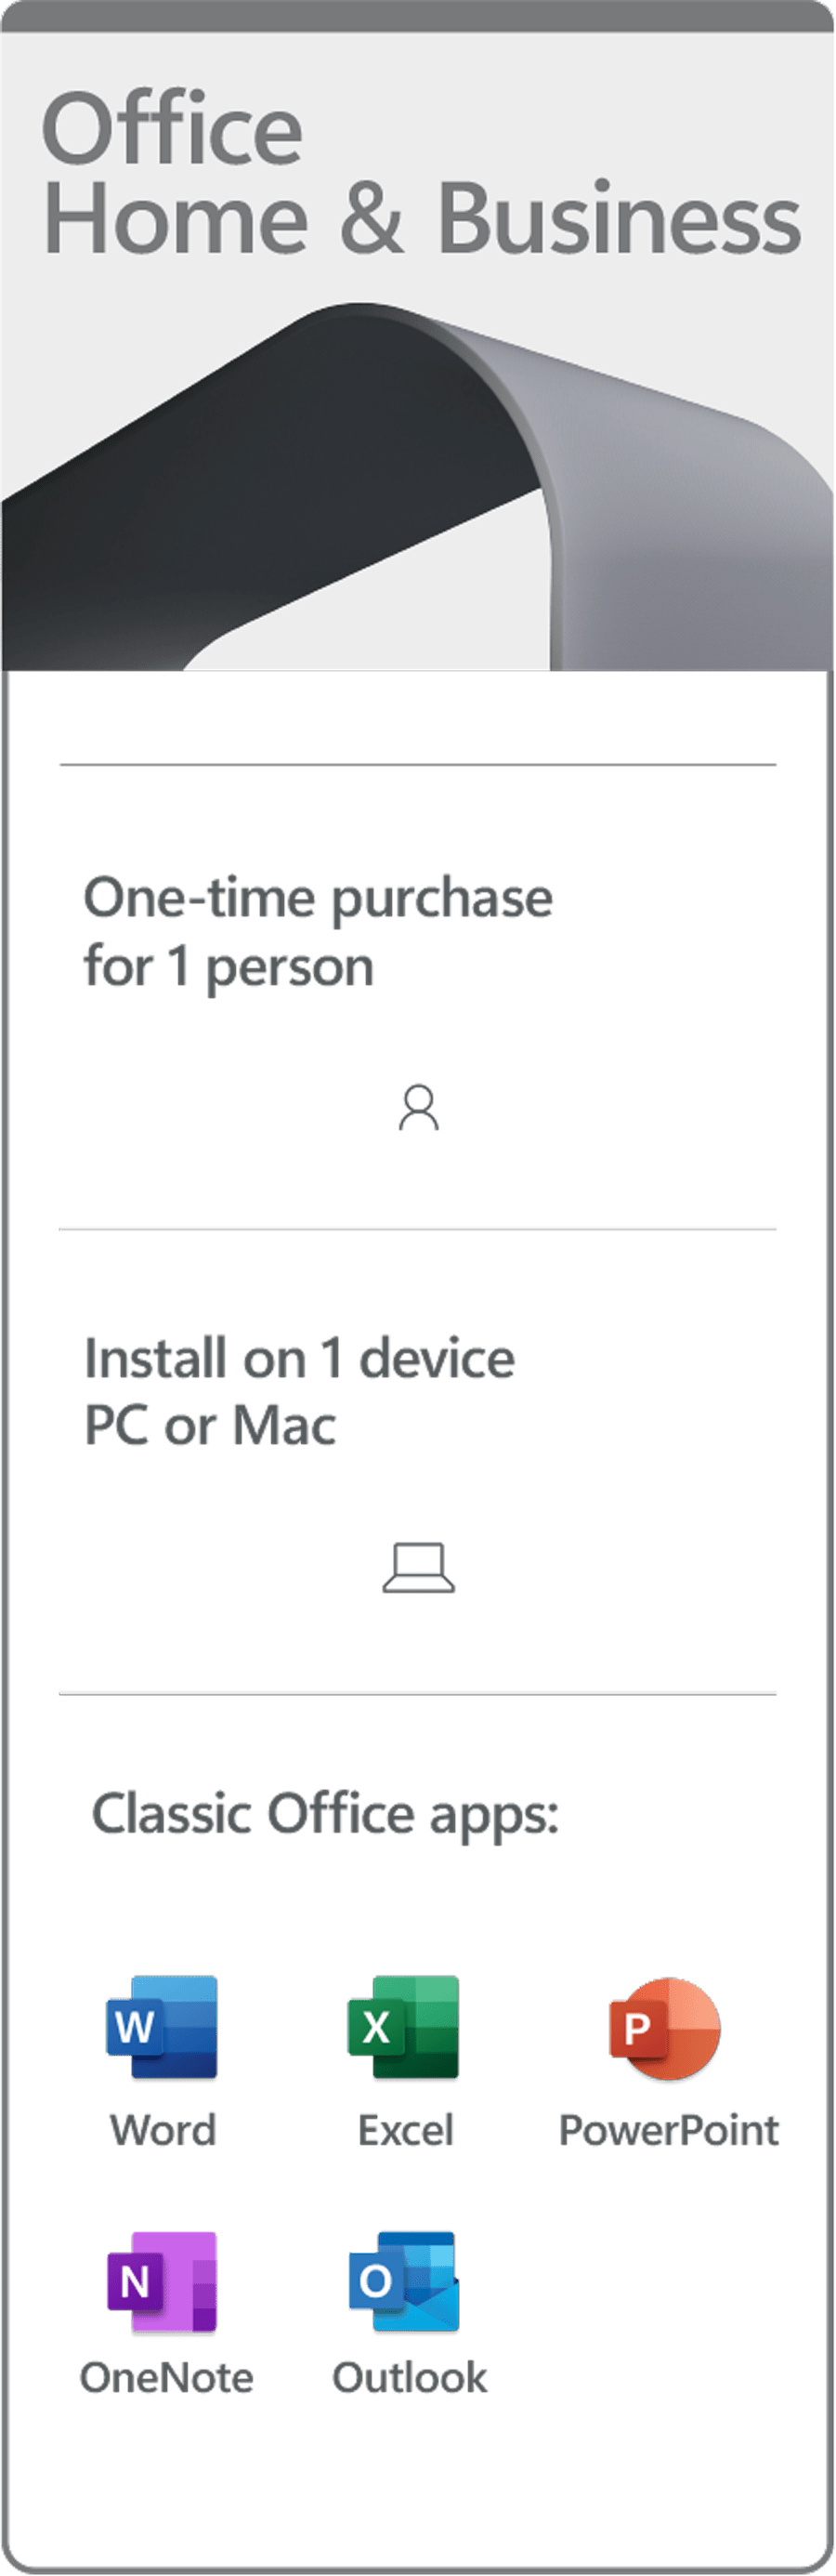The image size is (836, 2576).
Task: Select the Install on 1 device text
Action: coord(300,1358)
